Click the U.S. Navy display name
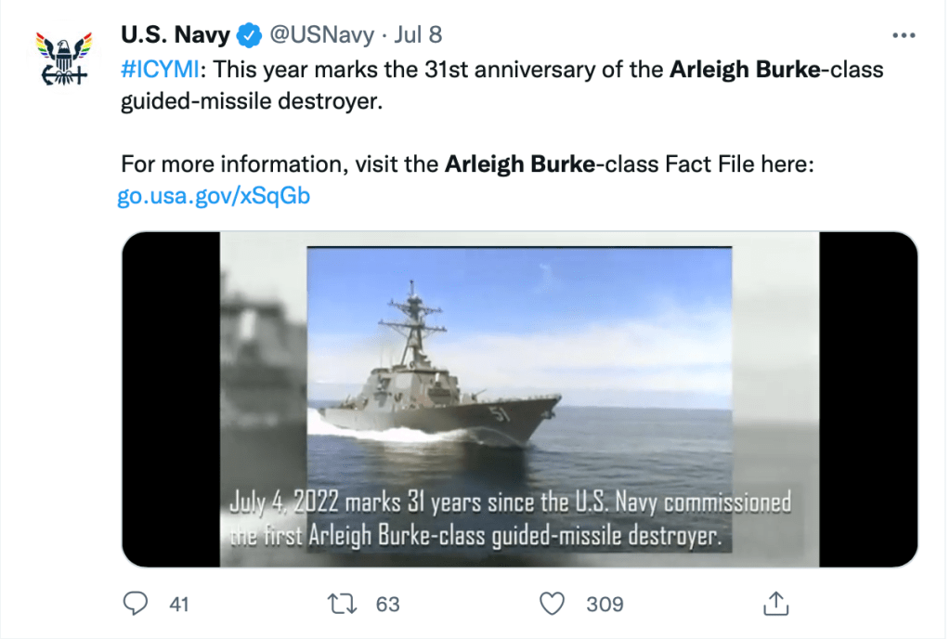The height and width of the screenshot is (639, 950). point(176,36)
